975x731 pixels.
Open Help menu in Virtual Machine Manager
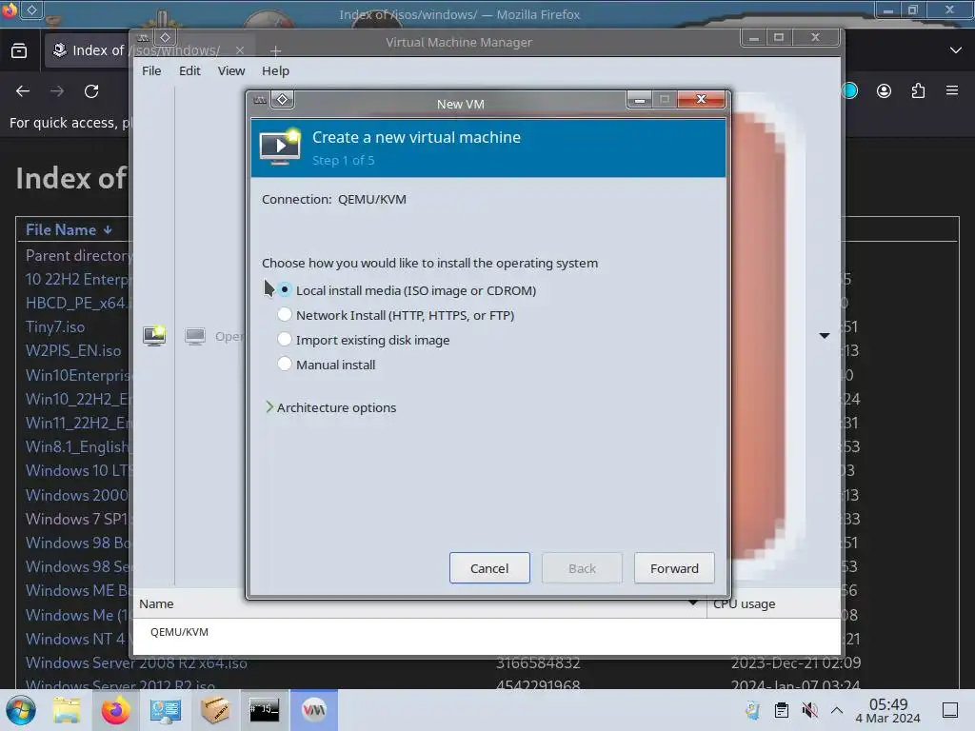pyautogui.click(x=275, y=70)
